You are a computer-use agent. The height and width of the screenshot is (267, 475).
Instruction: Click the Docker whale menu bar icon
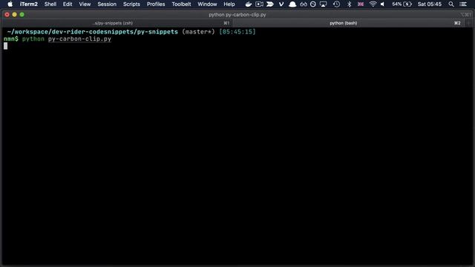tap(249, 4)
